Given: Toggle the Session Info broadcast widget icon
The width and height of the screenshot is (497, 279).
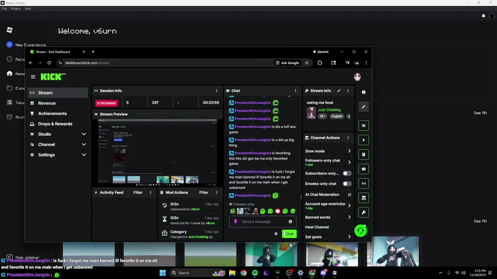Looking at the screenshot, I should [363, 183].
